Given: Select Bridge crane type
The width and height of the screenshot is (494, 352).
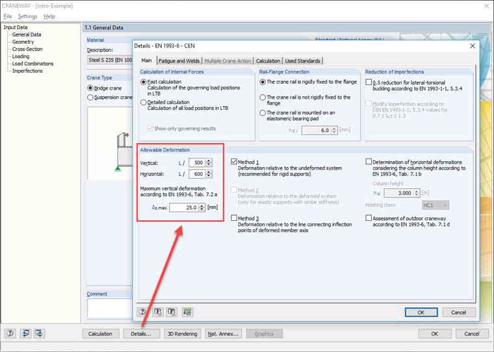Looking at the screenshot, I should 90,88.
